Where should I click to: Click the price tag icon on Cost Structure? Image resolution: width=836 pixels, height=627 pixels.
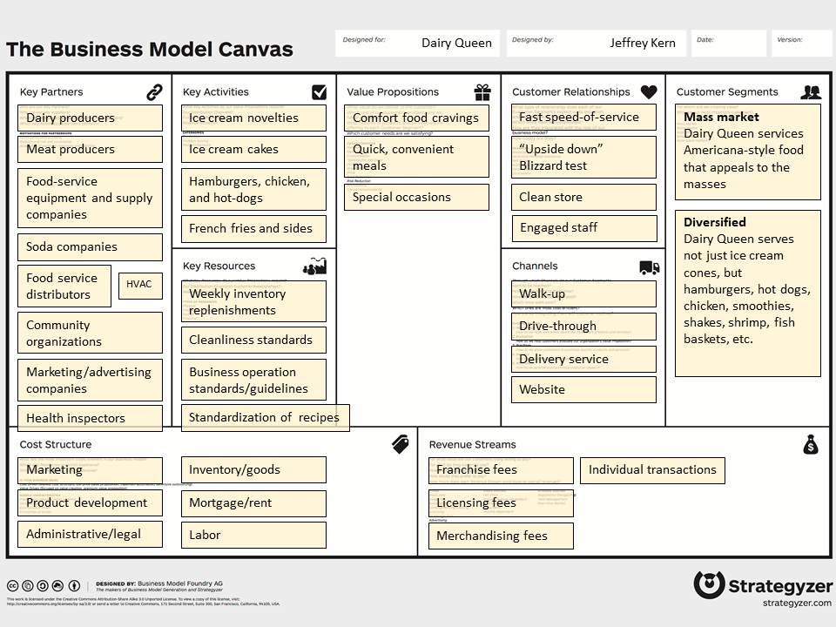(401, 443)
